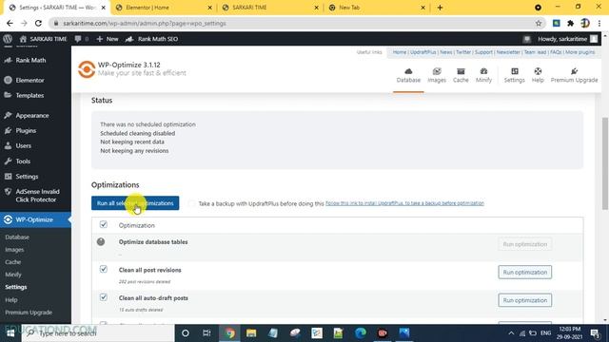Open the UpdraftPlus useful link
This screenshot has height=342, width=609.
[422, 52]
